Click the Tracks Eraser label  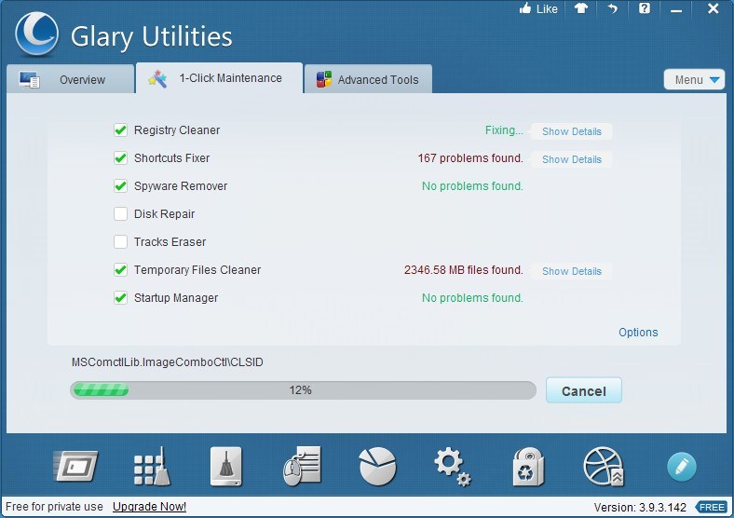click(x=170, y=241)
